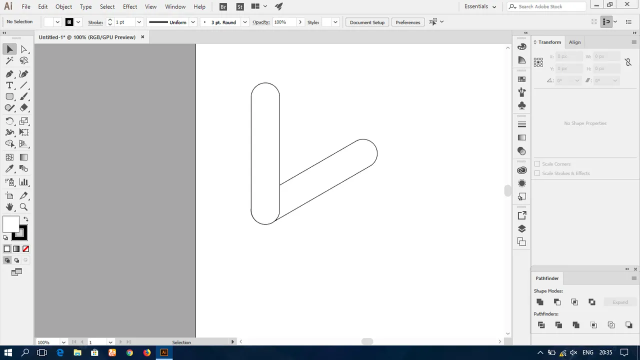Open the 3 pt. Round brush dropdown
The width and height of the screenshot is (640, 360).
[x=245, y=22]
